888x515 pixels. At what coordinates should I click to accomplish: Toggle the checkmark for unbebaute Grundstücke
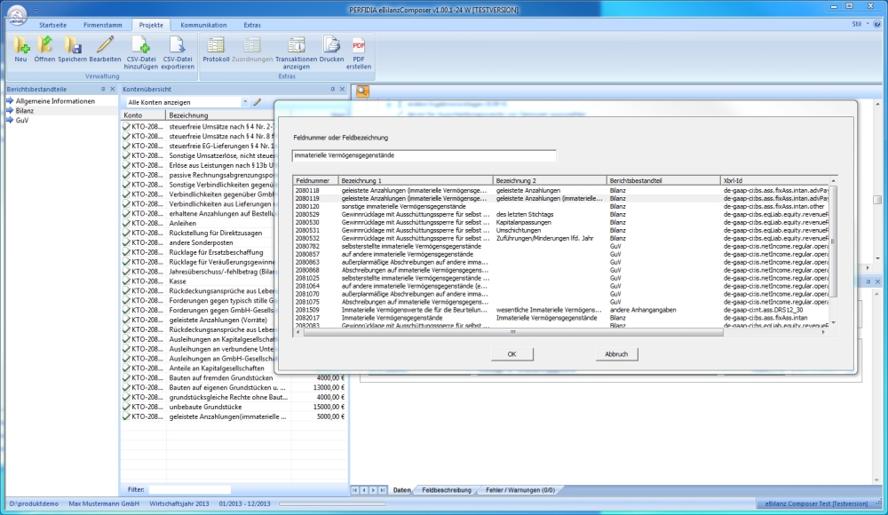click(126, 407)
